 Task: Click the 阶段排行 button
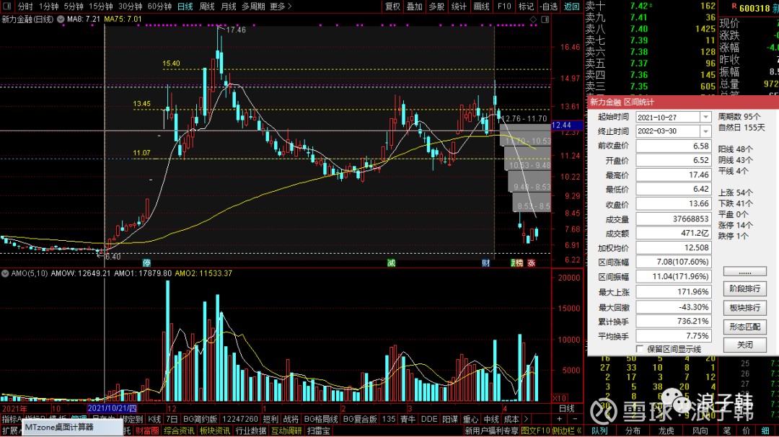[x=744, y=288]
